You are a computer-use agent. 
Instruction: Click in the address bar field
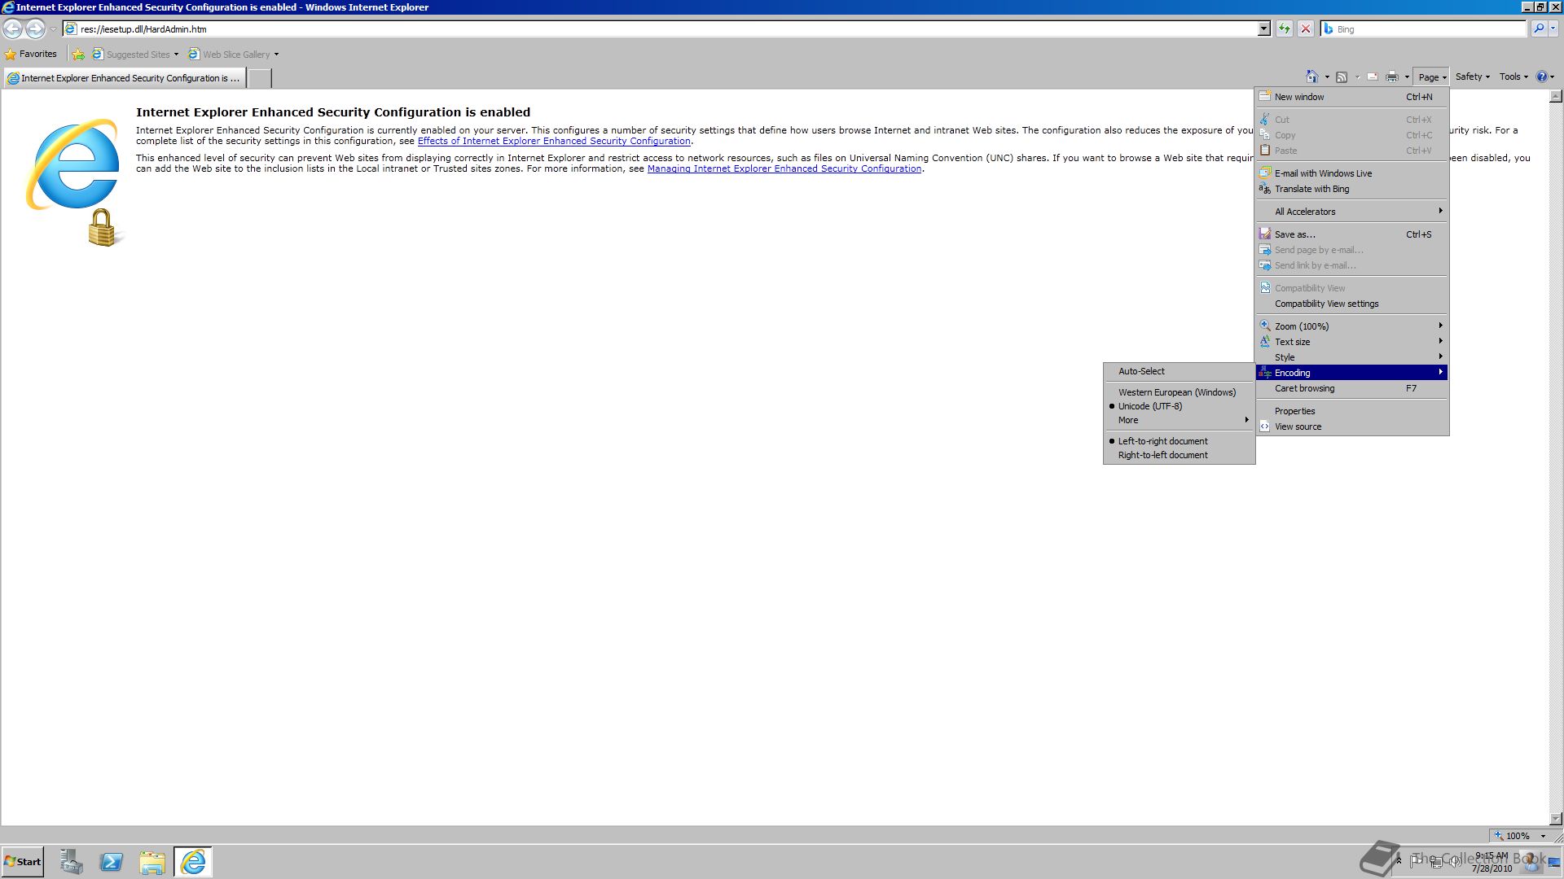666,29
